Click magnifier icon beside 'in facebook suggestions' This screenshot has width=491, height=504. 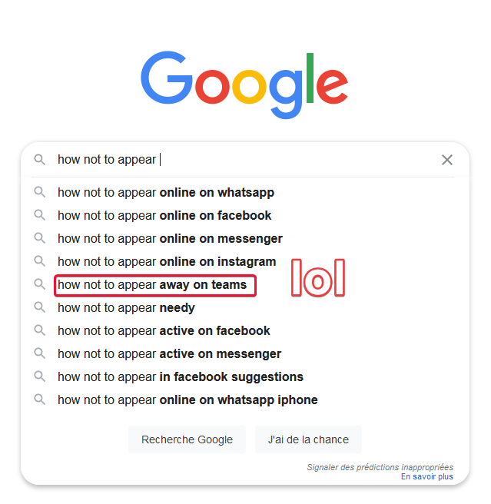39,376
